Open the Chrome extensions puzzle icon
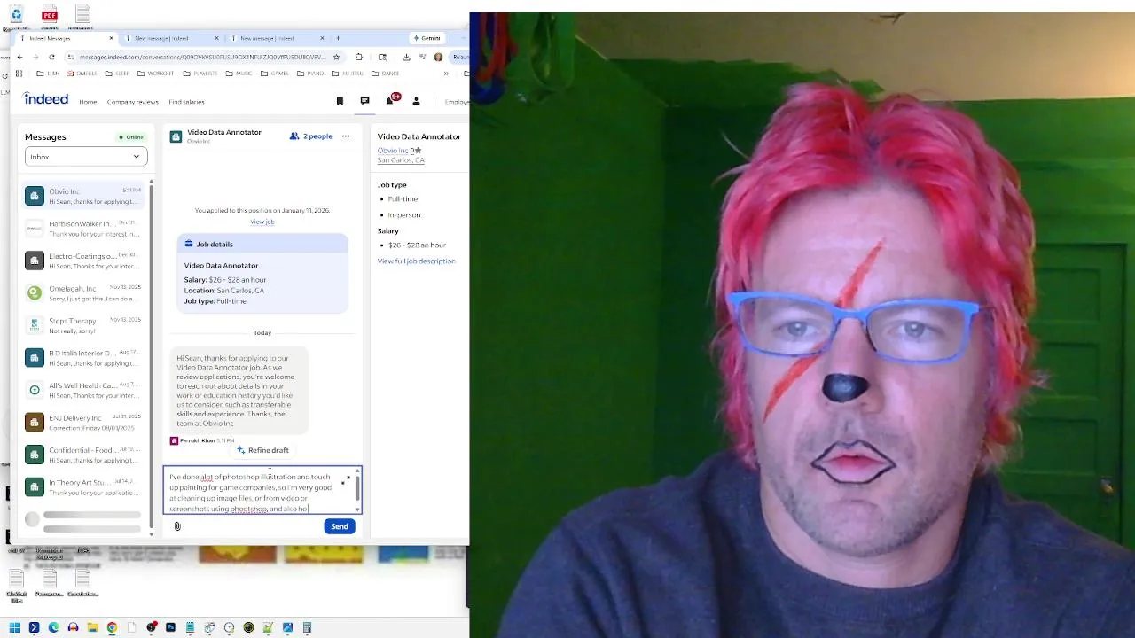 tap(359, 57)
